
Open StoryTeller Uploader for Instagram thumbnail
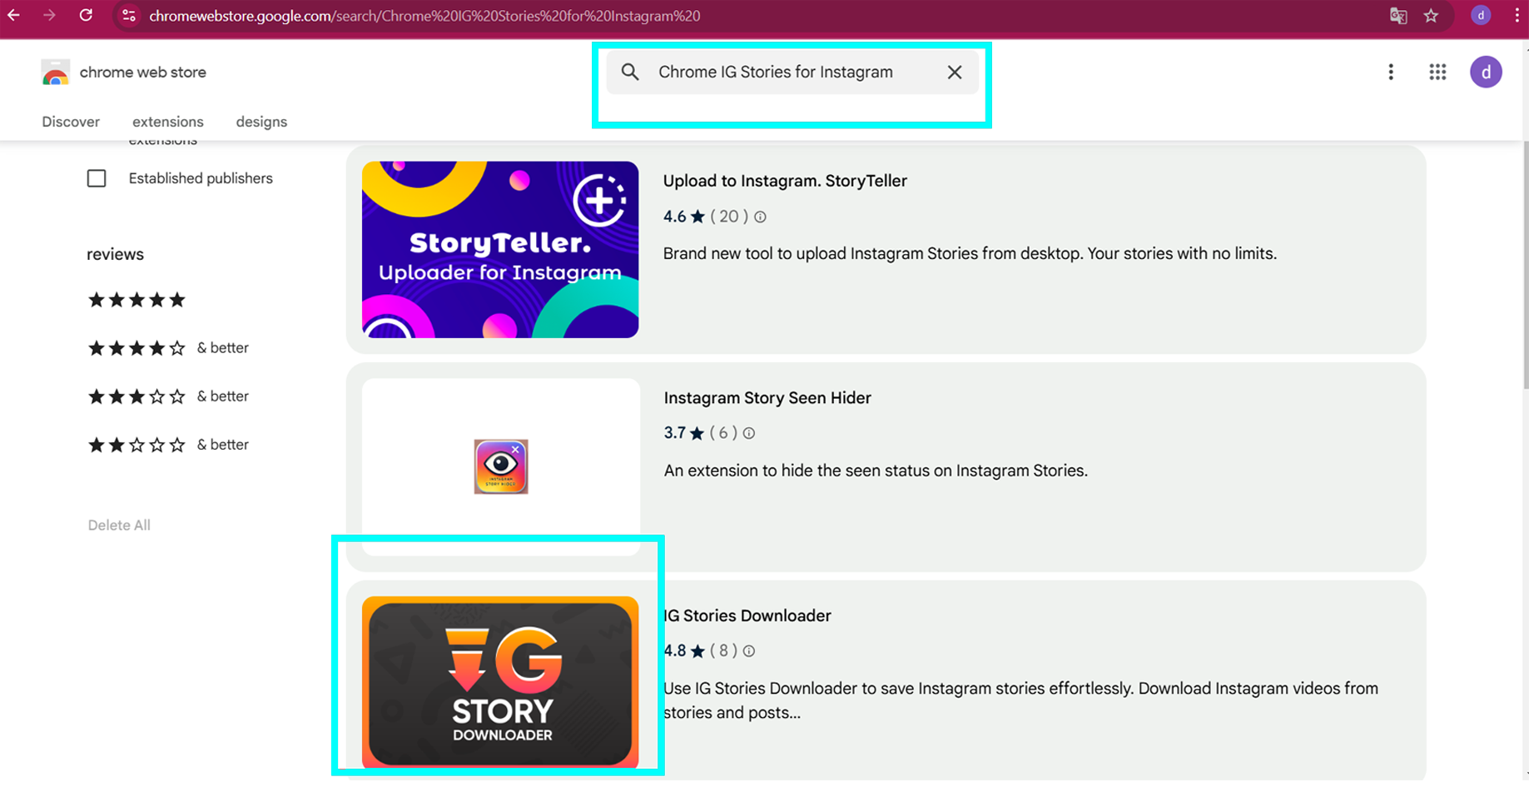click(x=500, y=250)
